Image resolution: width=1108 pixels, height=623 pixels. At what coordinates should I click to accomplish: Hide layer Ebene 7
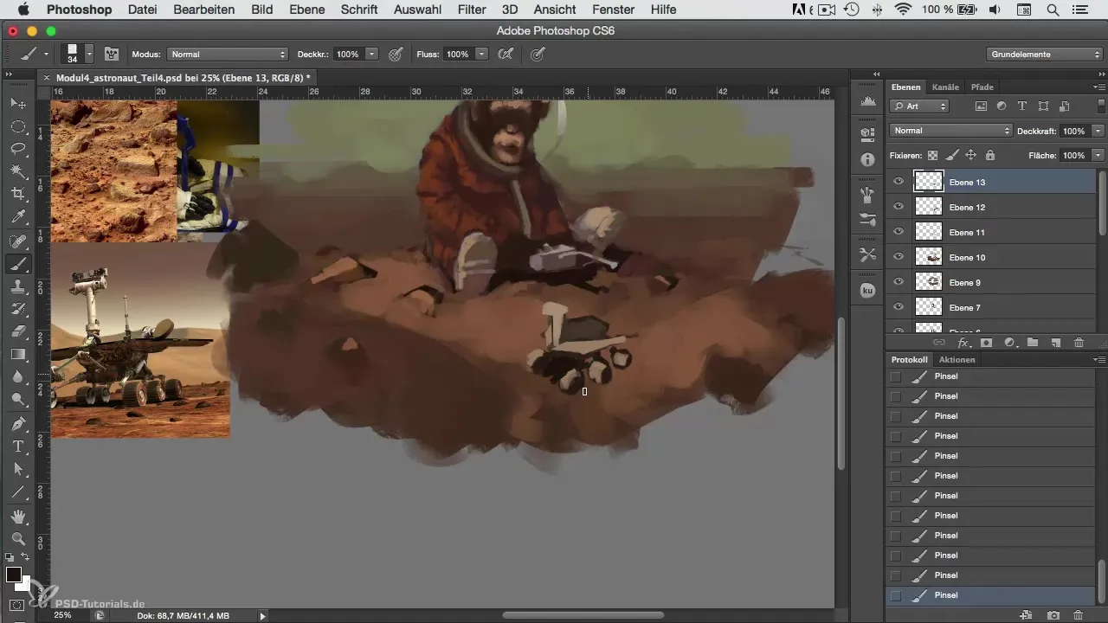coord(899,307)
